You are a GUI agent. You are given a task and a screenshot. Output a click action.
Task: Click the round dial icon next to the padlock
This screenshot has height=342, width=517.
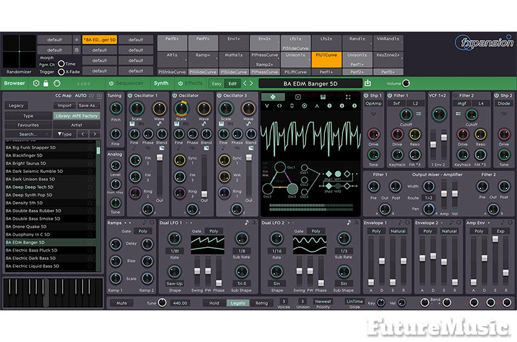click(x=57, y=83)
